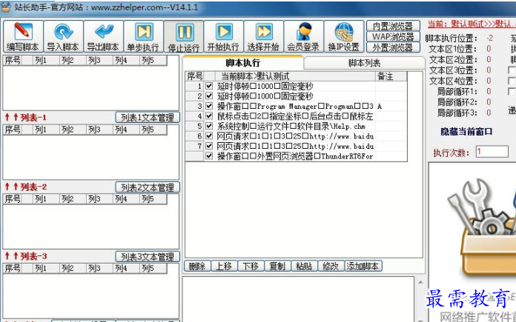Click the 导入脚本 import icon

(x=63, y=32)
